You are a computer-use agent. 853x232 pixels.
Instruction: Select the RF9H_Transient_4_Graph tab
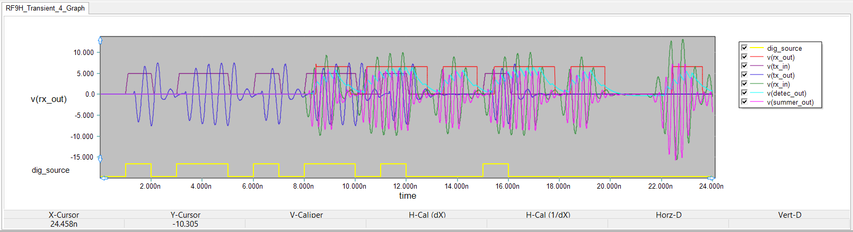coord(45,8)
